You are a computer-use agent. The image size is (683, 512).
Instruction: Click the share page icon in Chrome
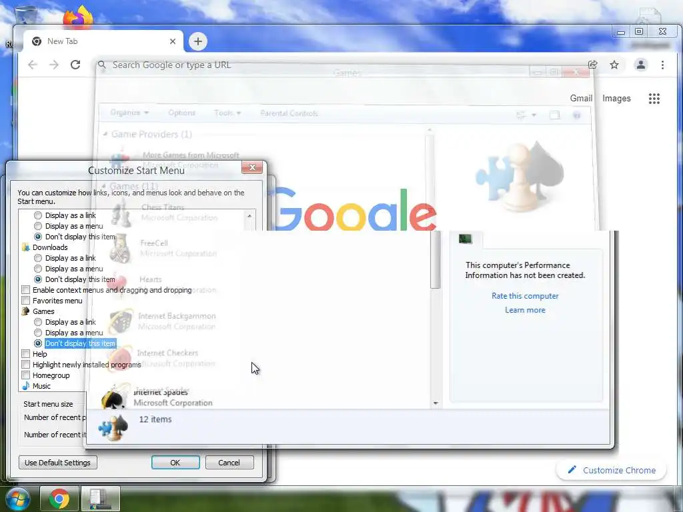[x=593, y=65]
